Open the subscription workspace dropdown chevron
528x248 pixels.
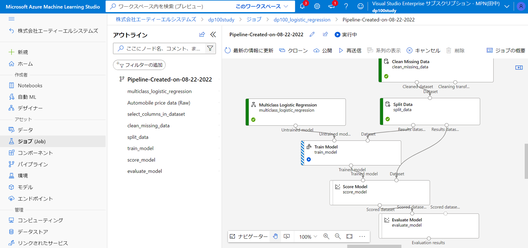pos(507,7)
